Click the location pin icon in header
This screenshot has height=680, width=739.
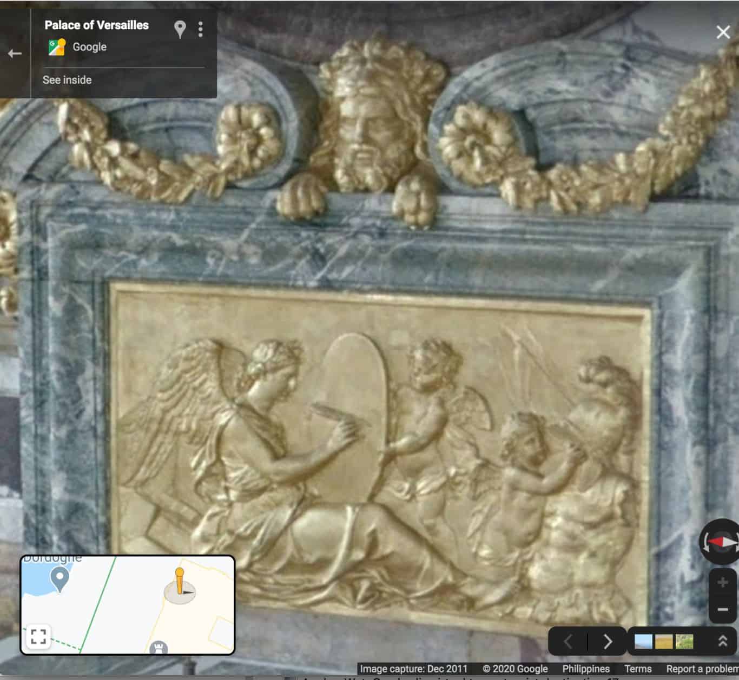tap(180, 29)
